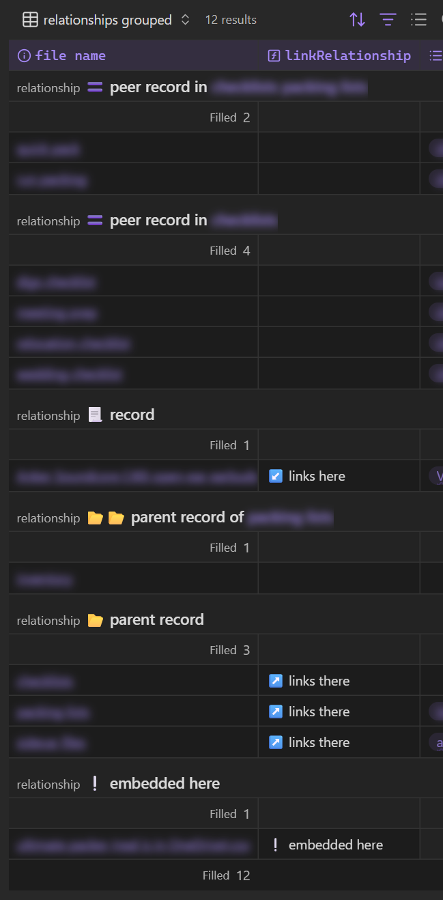The height and width of the screenshot is (900, 443).
Task: Collapse the record relationship group heading
Action: (86, 415)
